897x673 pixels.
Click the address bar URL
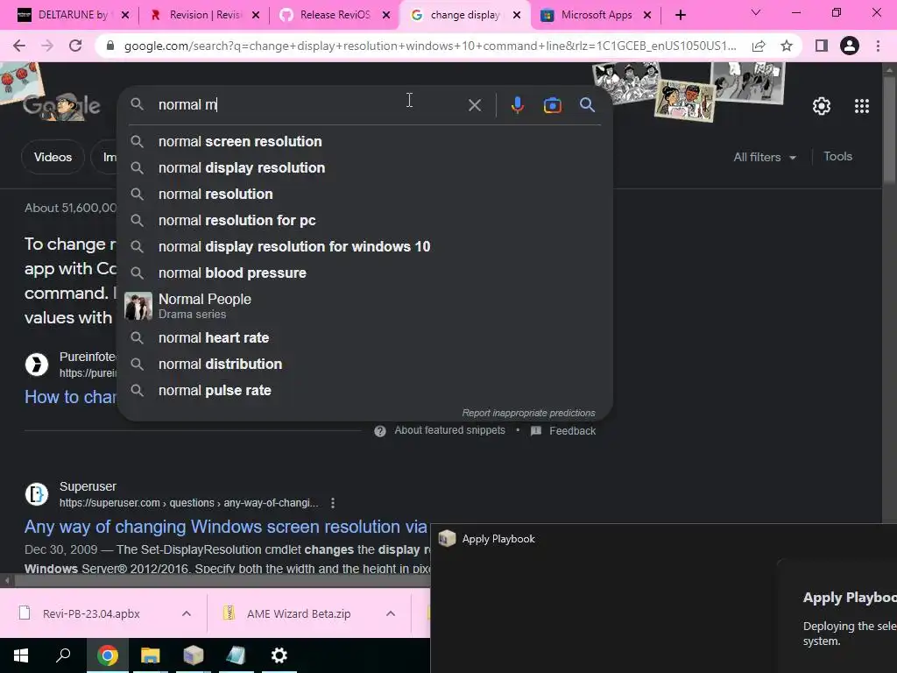(x=429, y=46)
